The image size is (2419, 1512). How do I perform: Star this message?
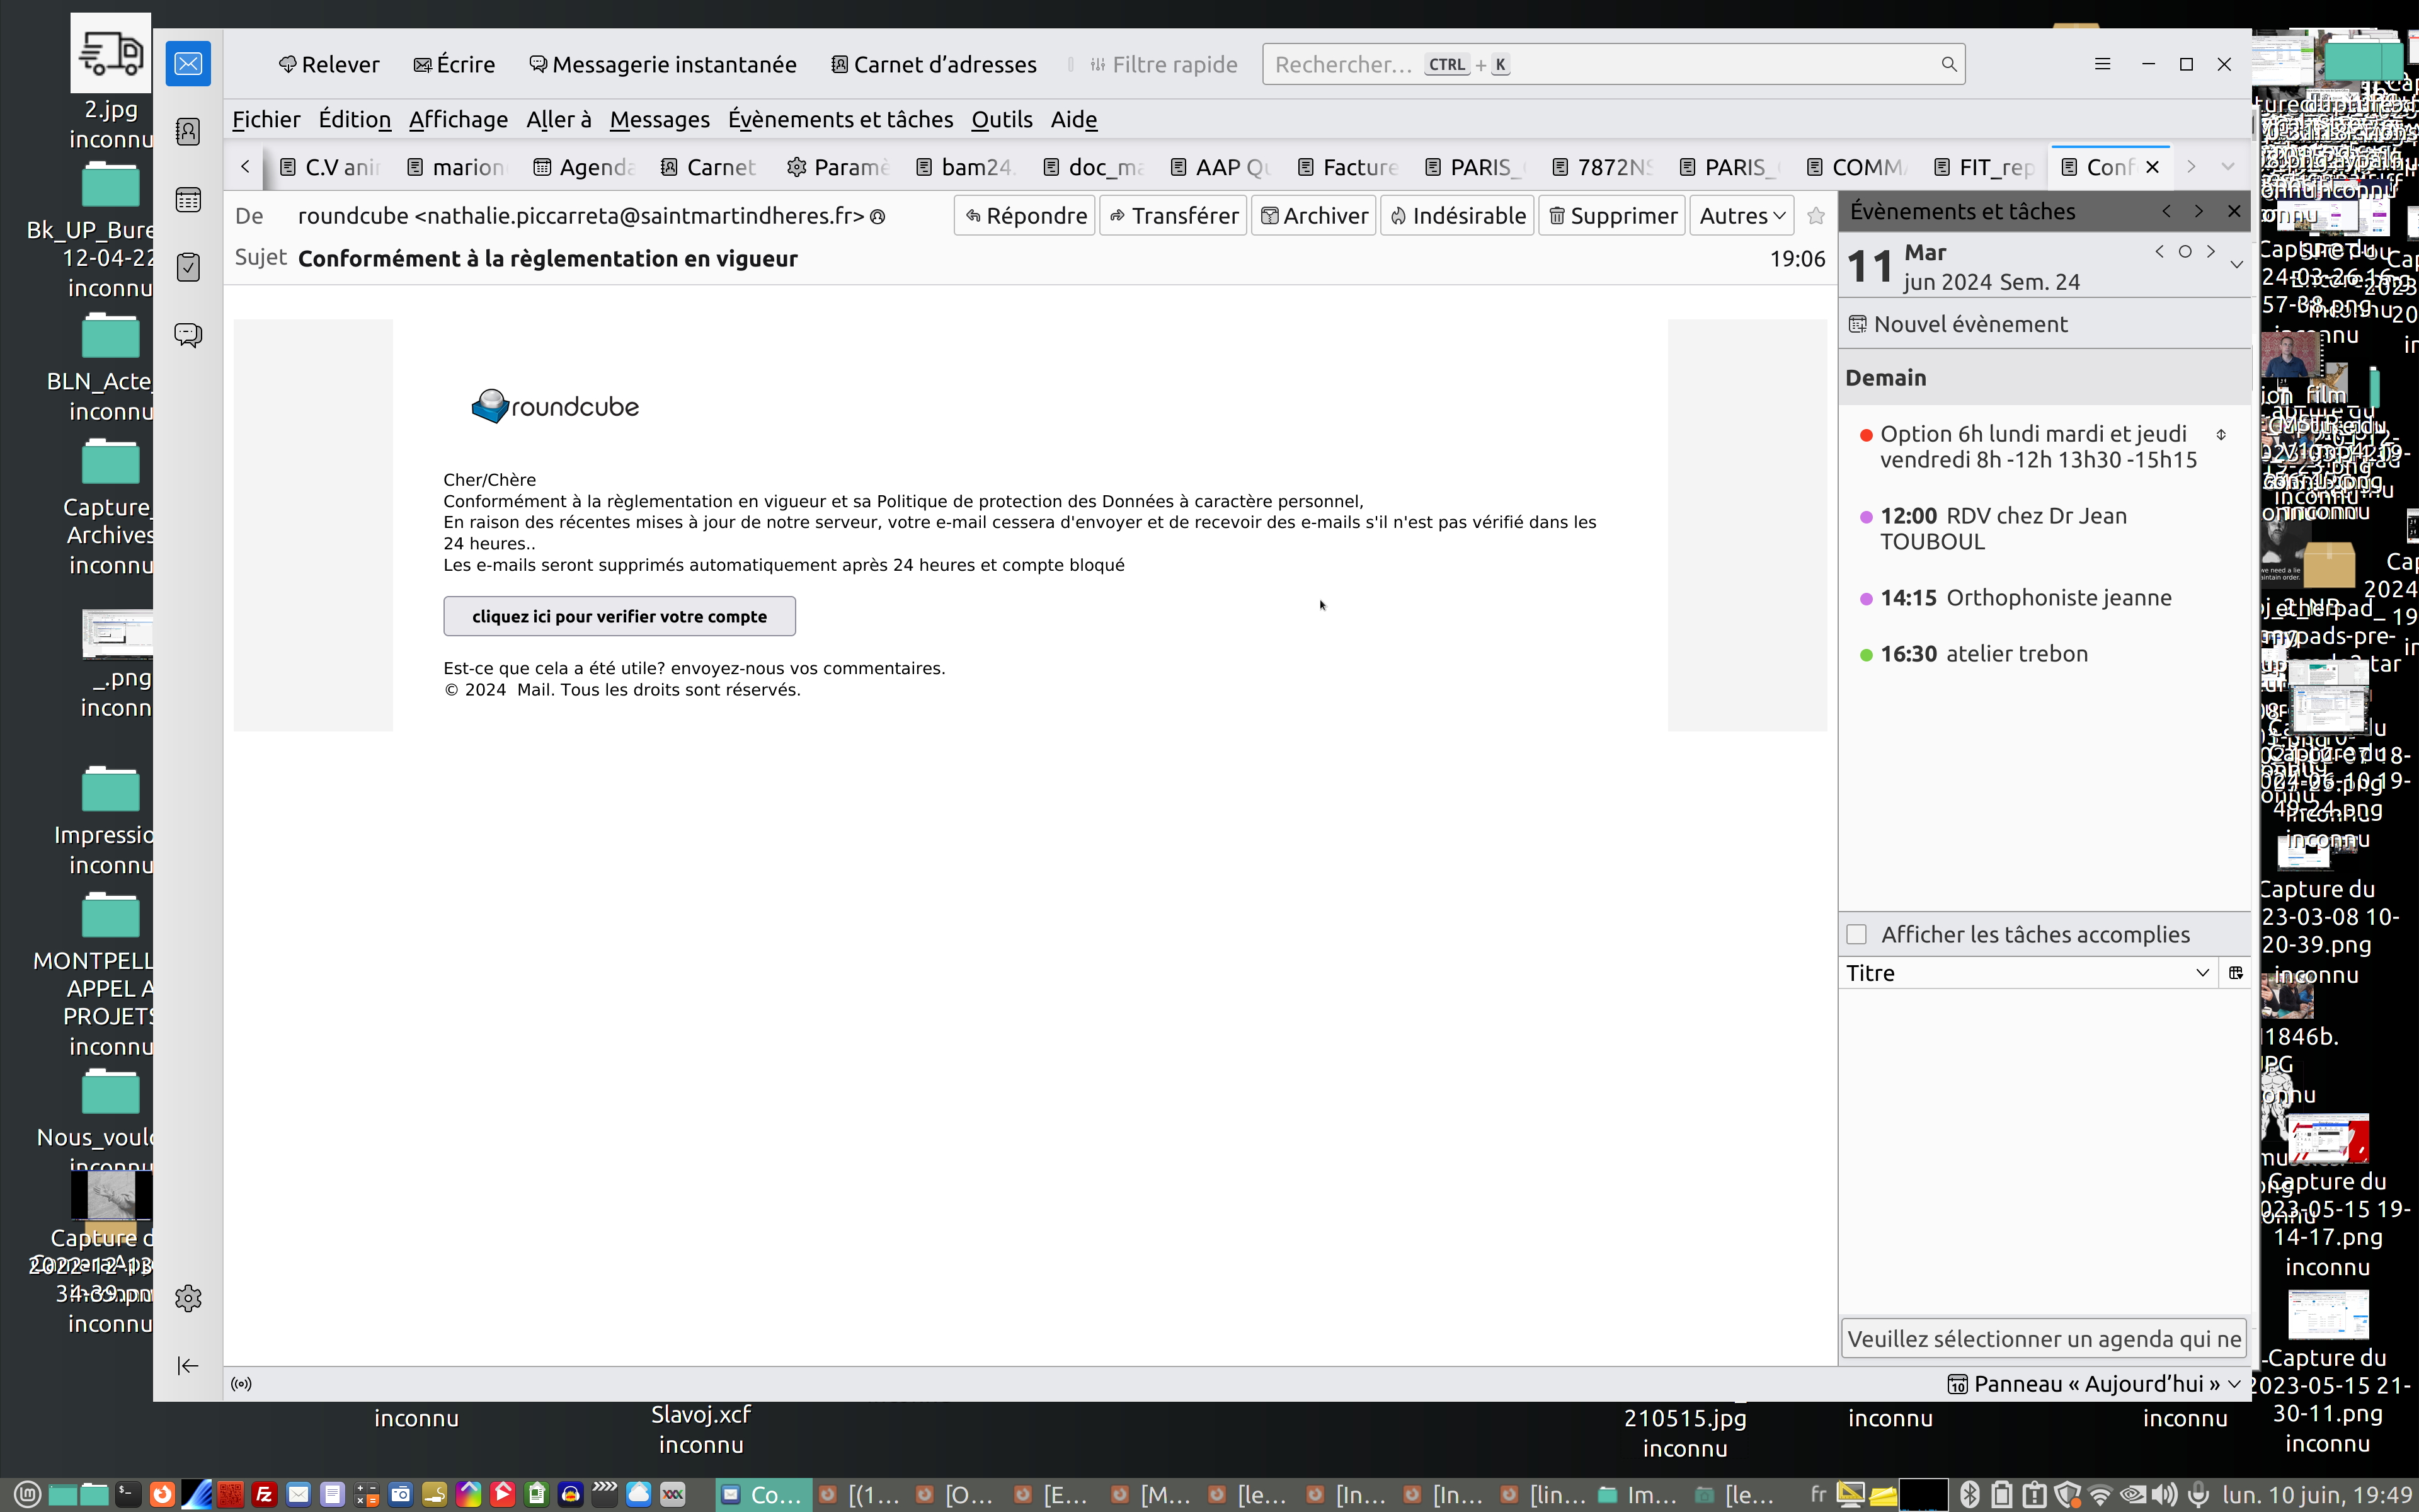click(1816, 216)
